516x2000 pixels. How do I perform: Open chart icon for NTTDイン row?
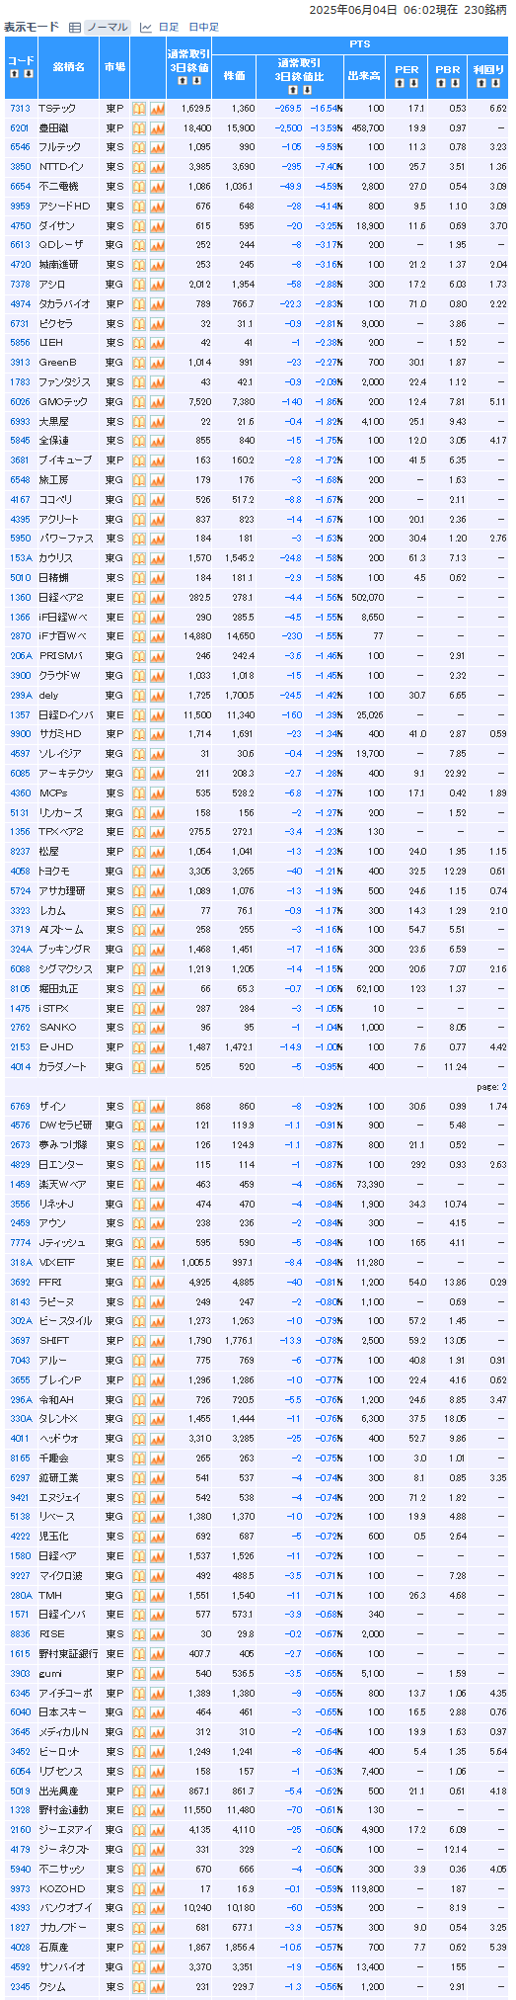point(157,167)
